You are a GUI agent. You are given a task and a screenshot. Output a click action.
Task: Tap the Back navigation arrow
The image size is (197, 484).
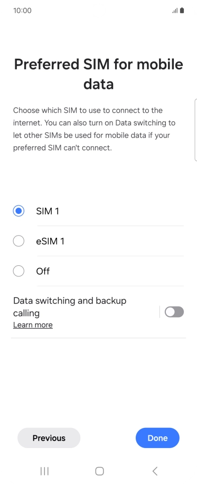coord(155,471)
